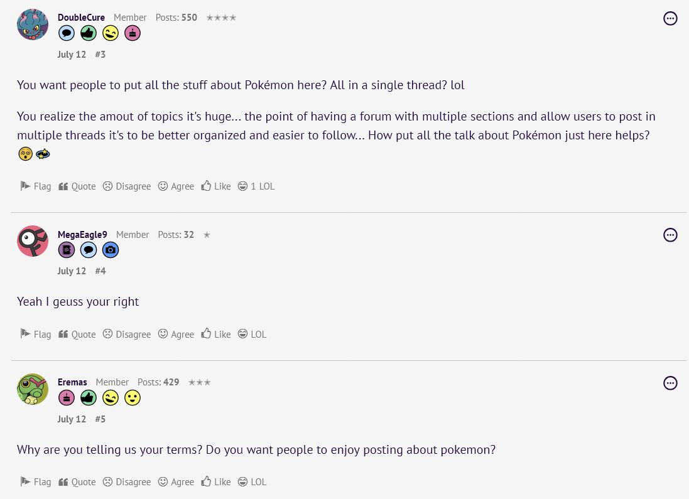Click DoubleCure's birthday cake badge
This screenshot has width=689, height=499.
(132, 33)
